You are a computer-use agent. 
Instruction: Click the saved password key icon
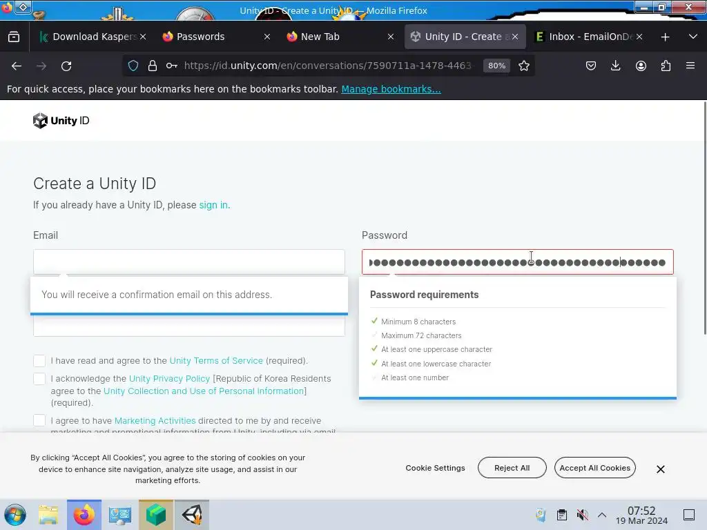pyautogui.click(x=171, y=66)
